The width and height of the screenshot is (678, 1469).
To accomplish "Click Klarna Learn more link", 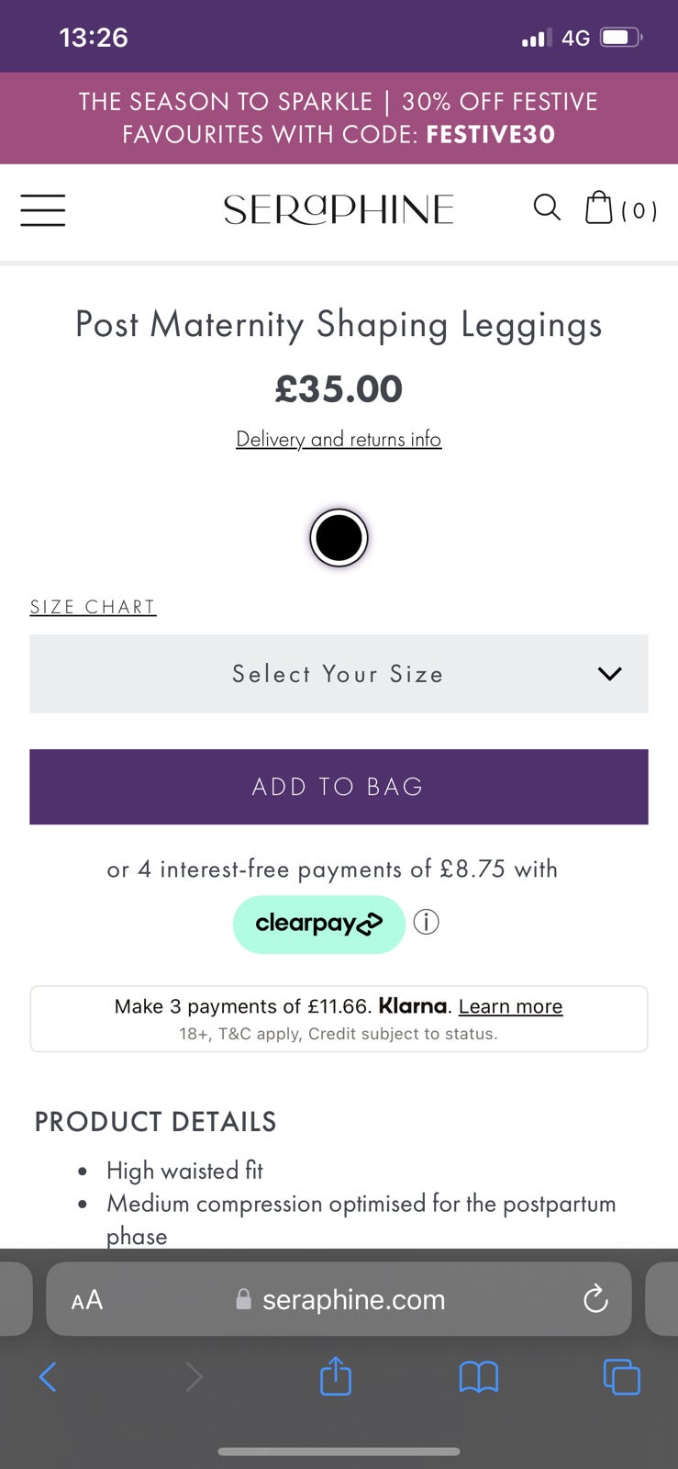I will tap(510, 1006).
